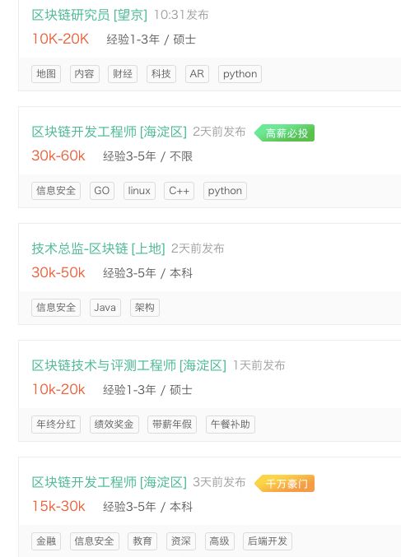Open 技术总监-区块链 [上地] job posting
Viewport: 401px width, 557px height.
(x=98, y=248)
